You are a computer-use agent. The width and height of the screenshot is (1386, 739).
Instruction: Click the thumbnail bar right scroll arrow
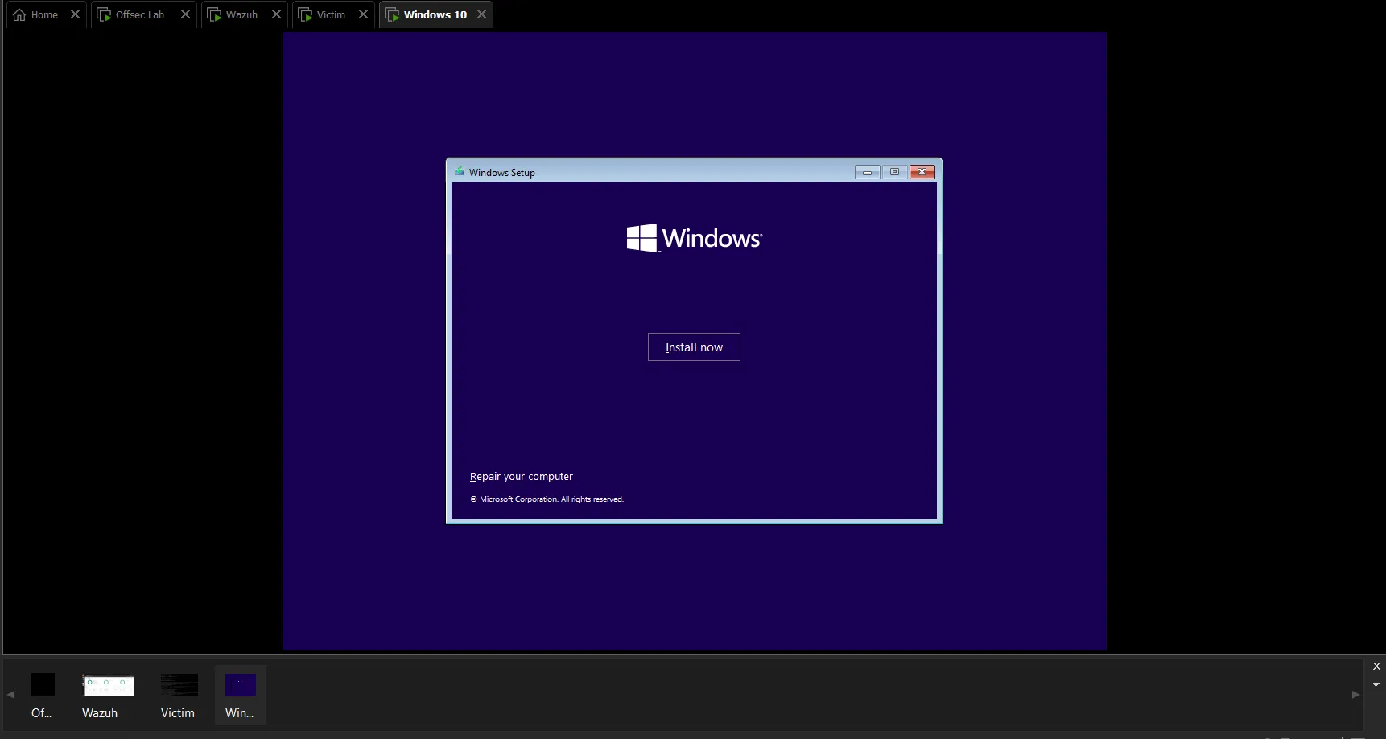coord(1356,694)
